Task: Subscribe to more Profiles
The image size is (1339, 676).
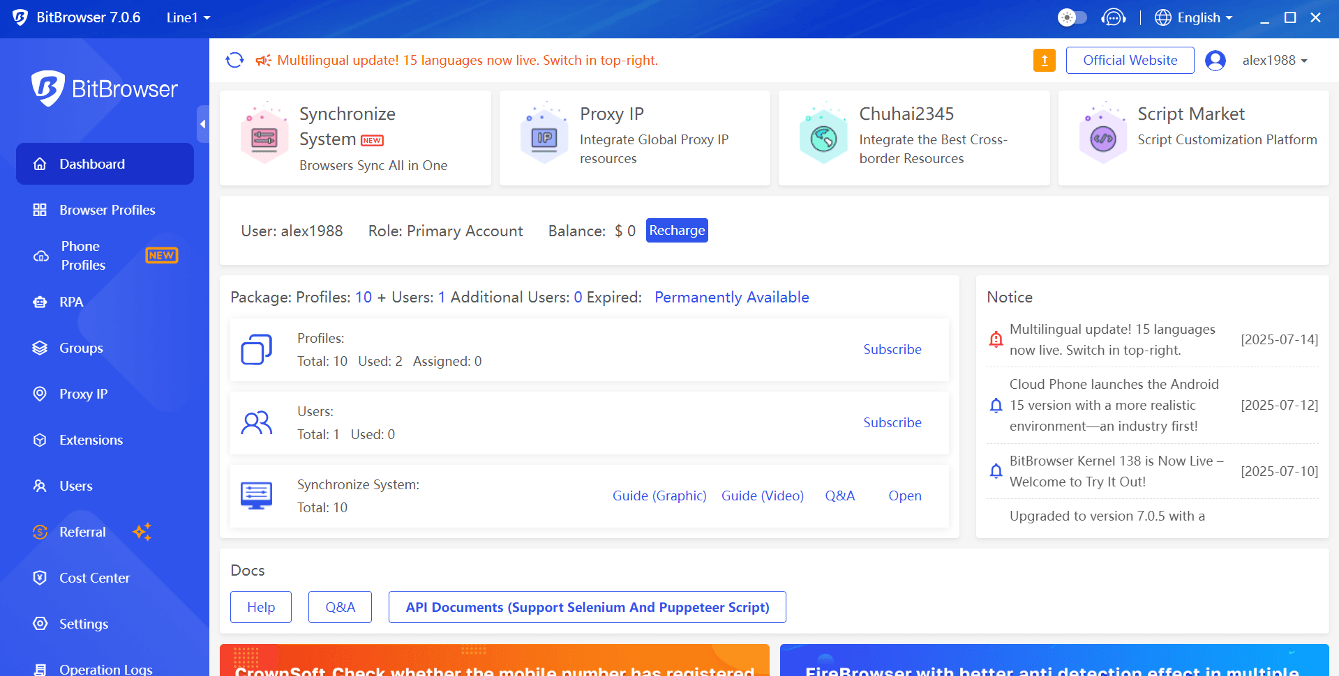Action: coord(892,349)
